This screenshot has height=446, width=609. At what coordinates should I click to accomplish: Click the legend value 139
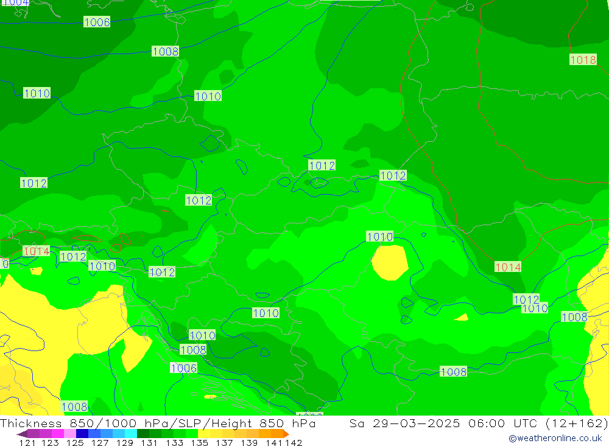click(x=249, y=442)
